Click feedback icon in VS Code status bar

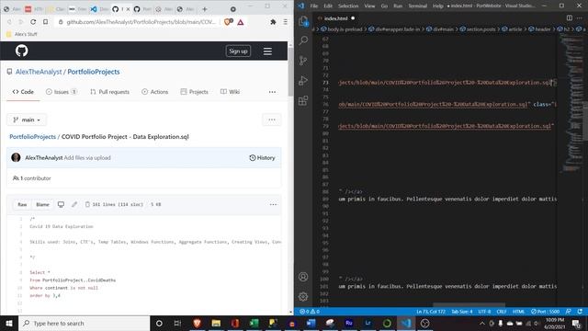(x=569, y=312)
